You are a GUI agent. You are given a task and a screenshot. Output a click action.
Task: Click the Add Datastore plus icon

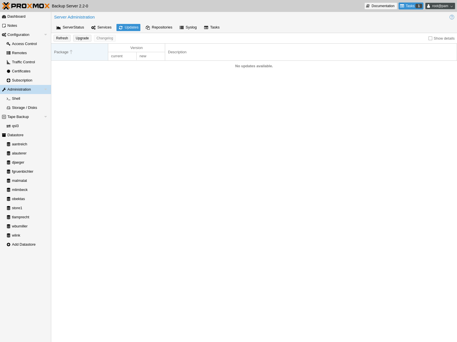(x=9, y=245)
